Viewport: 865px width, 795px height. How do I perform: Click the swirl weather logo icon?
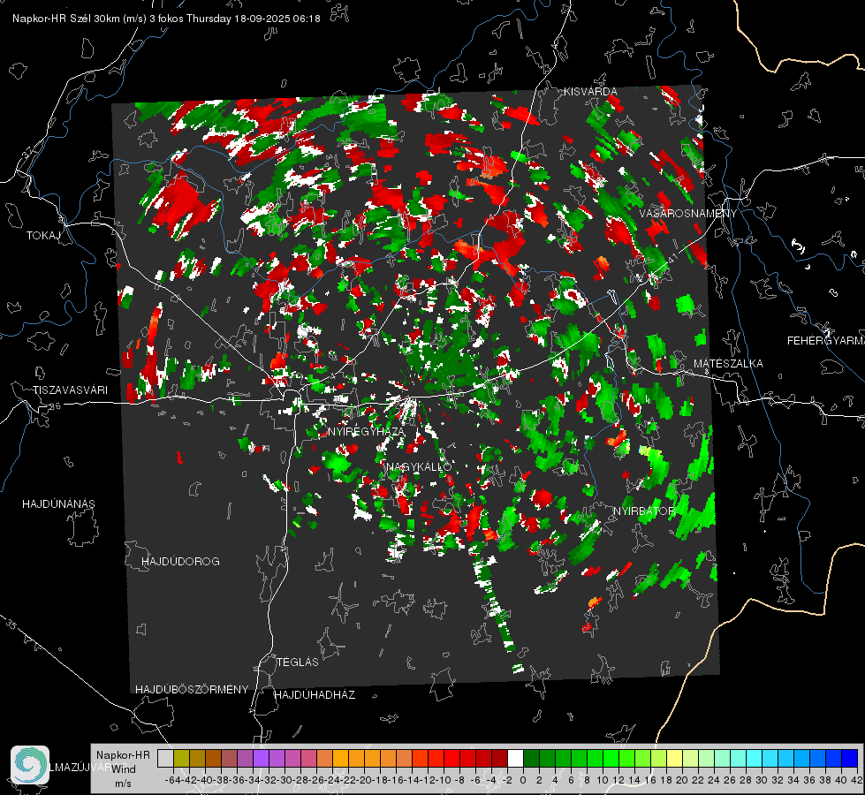click(30, 765)
